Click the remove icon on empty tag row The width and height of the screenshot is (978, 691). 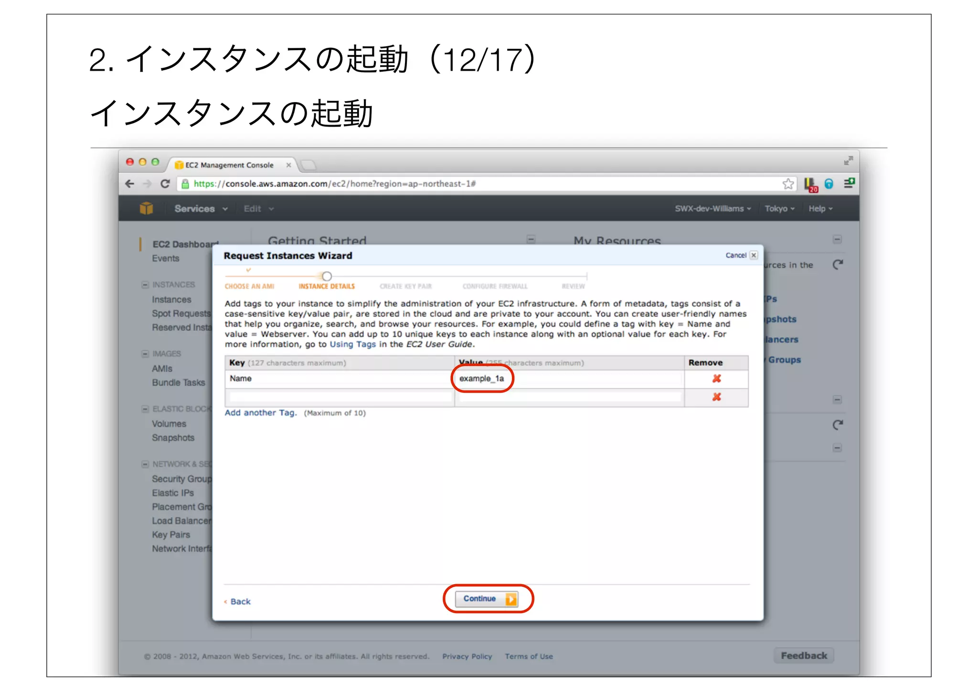(716, 397)
